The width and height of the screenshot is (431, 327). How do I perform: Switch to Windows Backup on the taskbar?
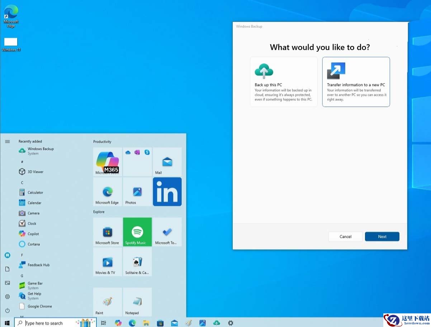[217, 323]
